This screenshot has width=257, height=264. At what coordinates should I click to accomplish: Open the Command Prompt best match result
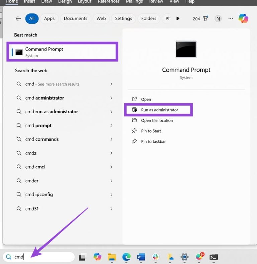pos(62,52)
